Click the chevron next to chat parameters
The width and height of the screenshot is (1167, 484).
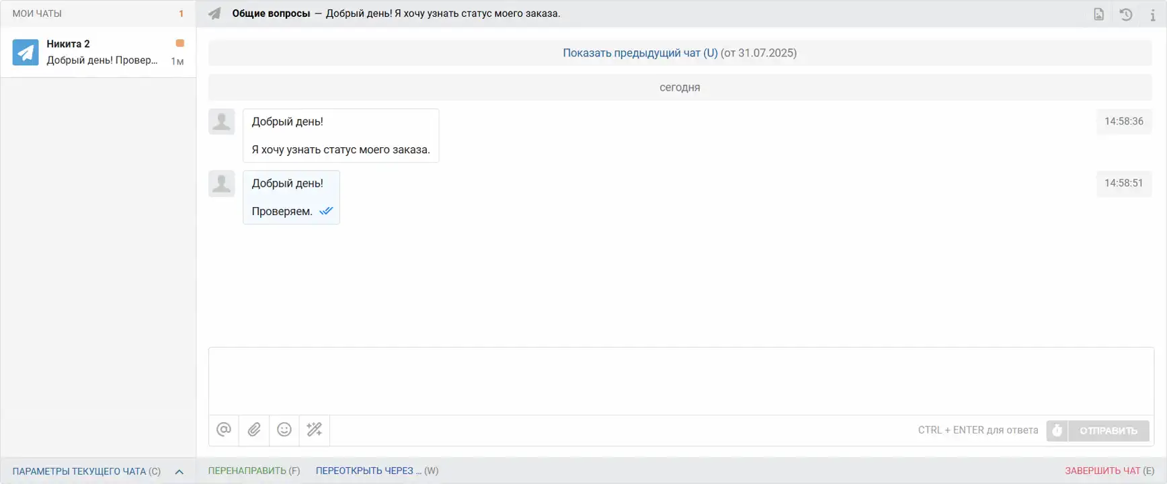(x=179, y=471)
